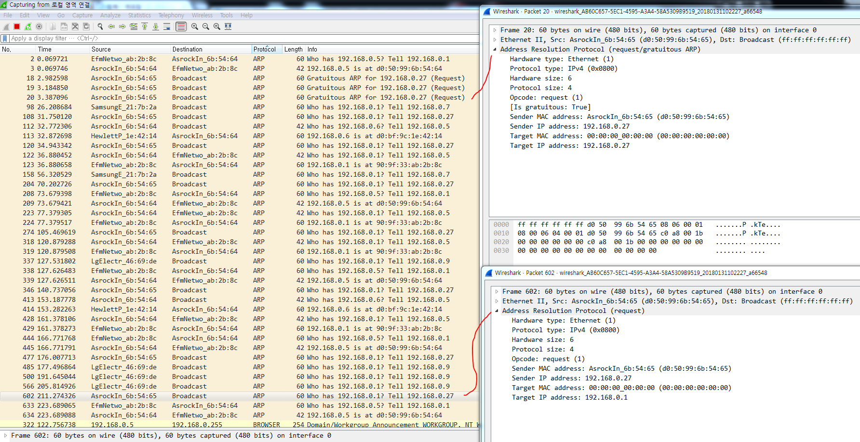
Task: Toggle auto-scroll during live capture
Action: click(167, 26)
